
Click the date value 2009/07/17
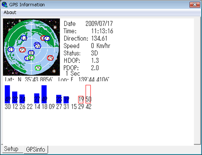coord(99,24)
